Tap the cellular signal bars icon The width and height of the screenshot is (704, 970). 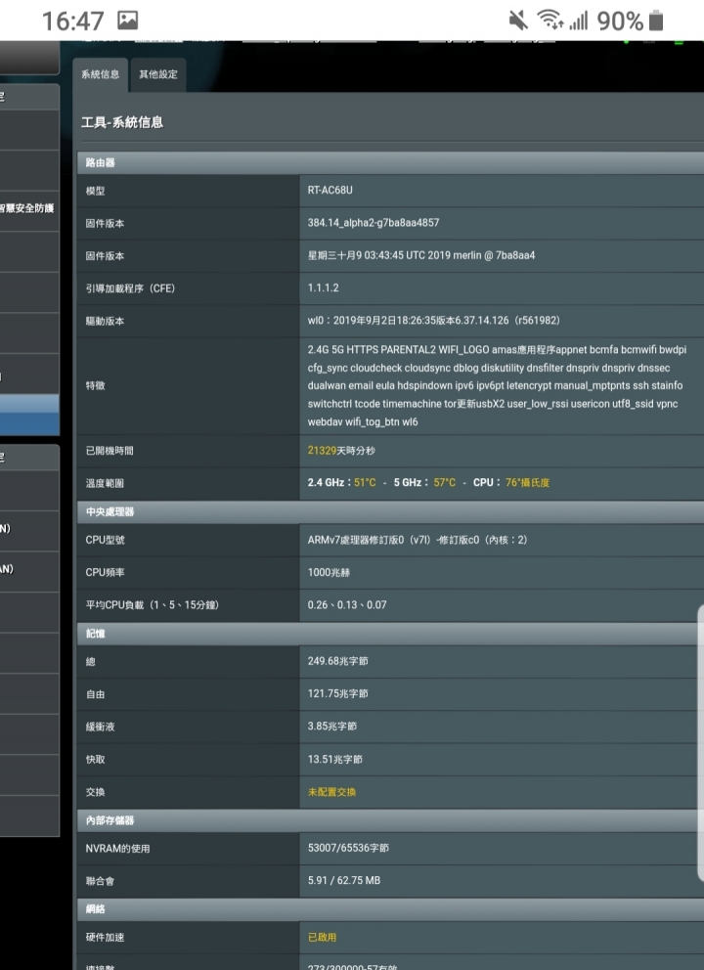tap(579, 22)
